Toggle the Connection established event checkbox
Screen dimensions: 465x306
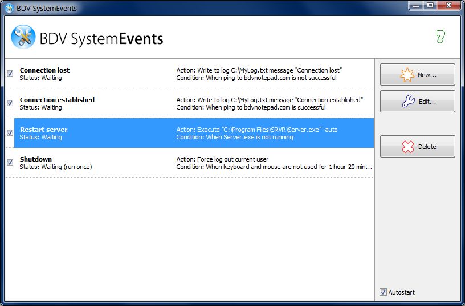click(x=10, y=103)
